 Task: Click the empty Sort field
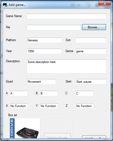point(91,40)
